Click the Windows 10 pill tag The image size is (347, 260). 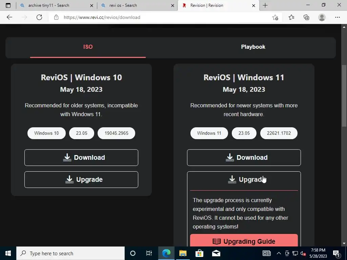[46, 133]
